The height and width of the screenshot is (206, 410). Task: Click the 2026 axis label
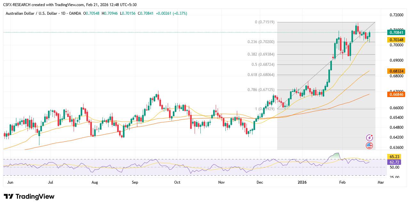302,182
